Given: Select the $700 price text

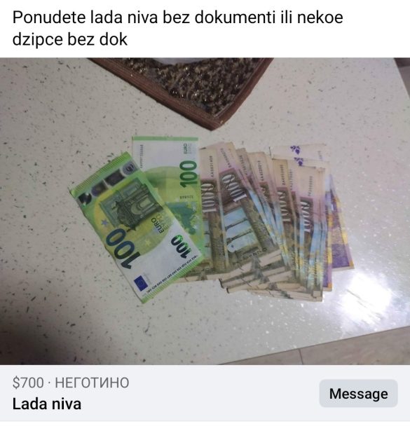Looking at the screenshot, I should (28, 383).
